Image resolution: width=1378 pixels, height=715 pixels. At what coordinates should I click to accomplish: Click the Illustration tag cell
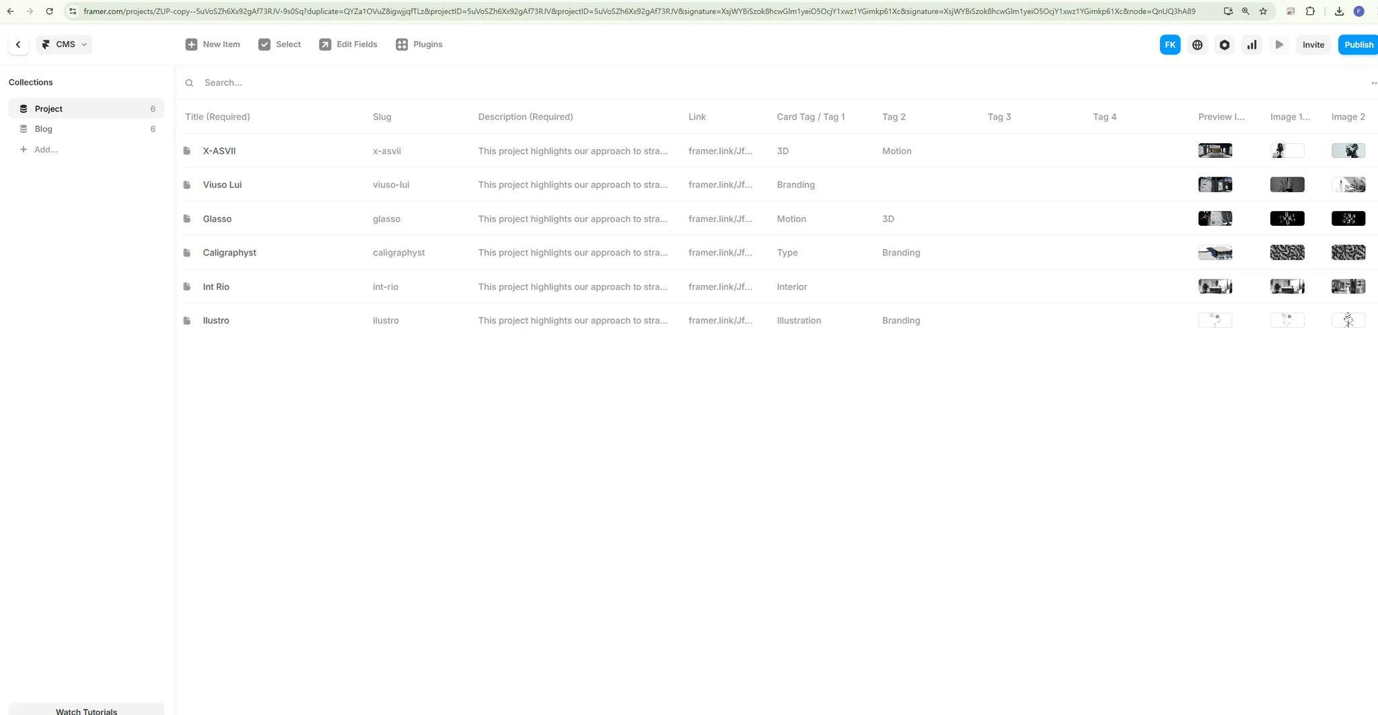(799, 321)
